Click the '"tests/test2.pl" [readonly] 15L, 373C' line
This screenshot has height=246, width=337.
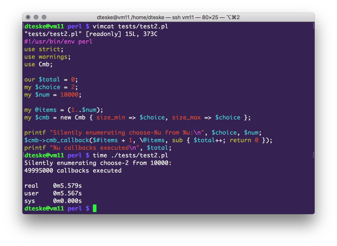point(91,34)
